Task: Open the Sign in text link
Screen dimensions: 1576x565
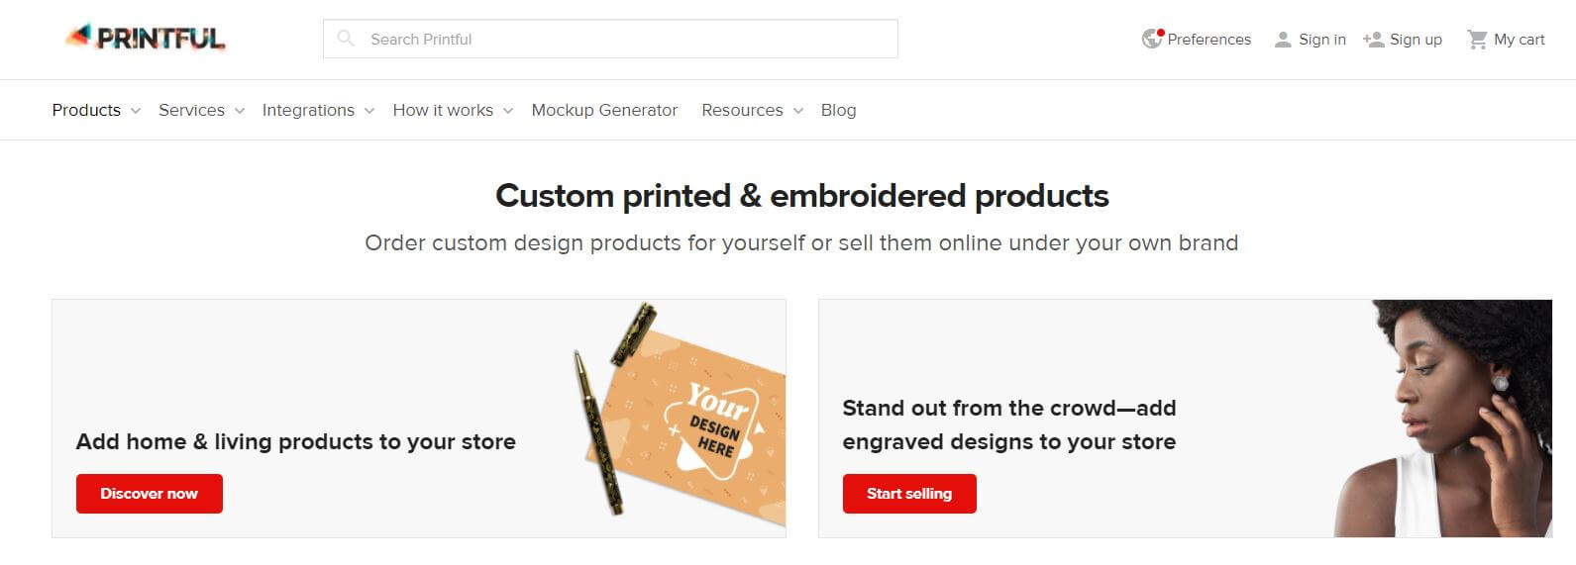Action: 1322,40
